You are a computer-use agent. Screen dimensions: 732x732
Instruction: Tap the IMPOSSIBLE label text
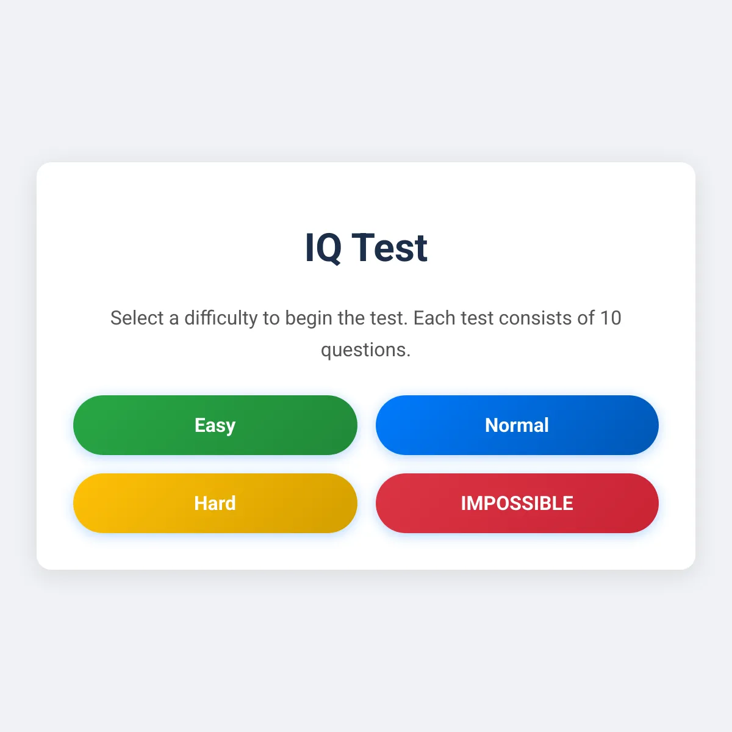[x=517, y=503]
